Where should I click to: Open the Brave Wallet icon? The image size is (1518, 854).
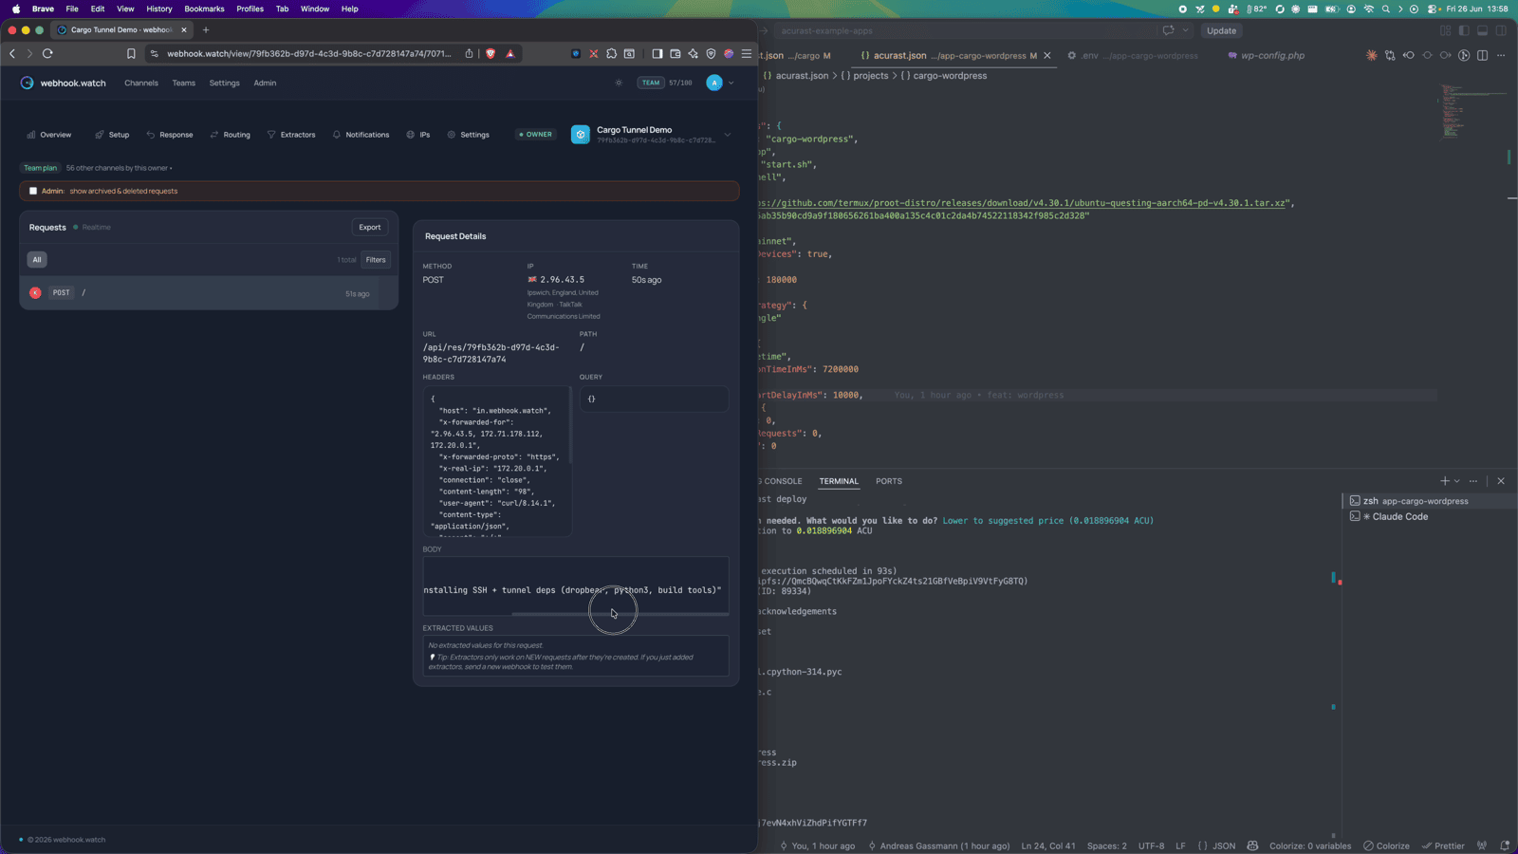(x=676, y=54)
